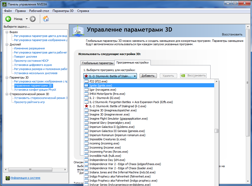Screen dimensions: 252x186
Task: Click the Удалить button
Action: [x=168, y=76]
